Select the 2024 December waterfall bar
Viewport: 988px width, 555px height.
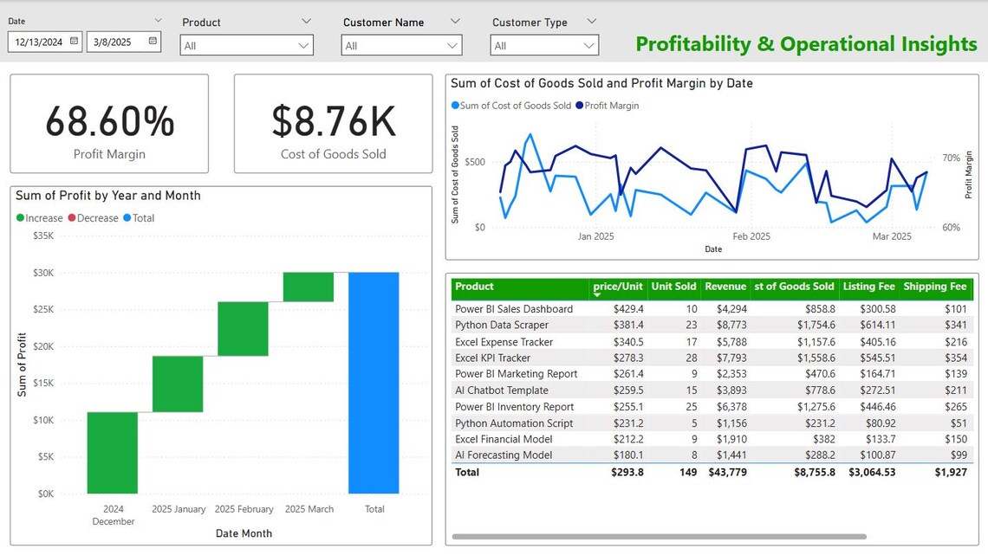pos(112,453)
